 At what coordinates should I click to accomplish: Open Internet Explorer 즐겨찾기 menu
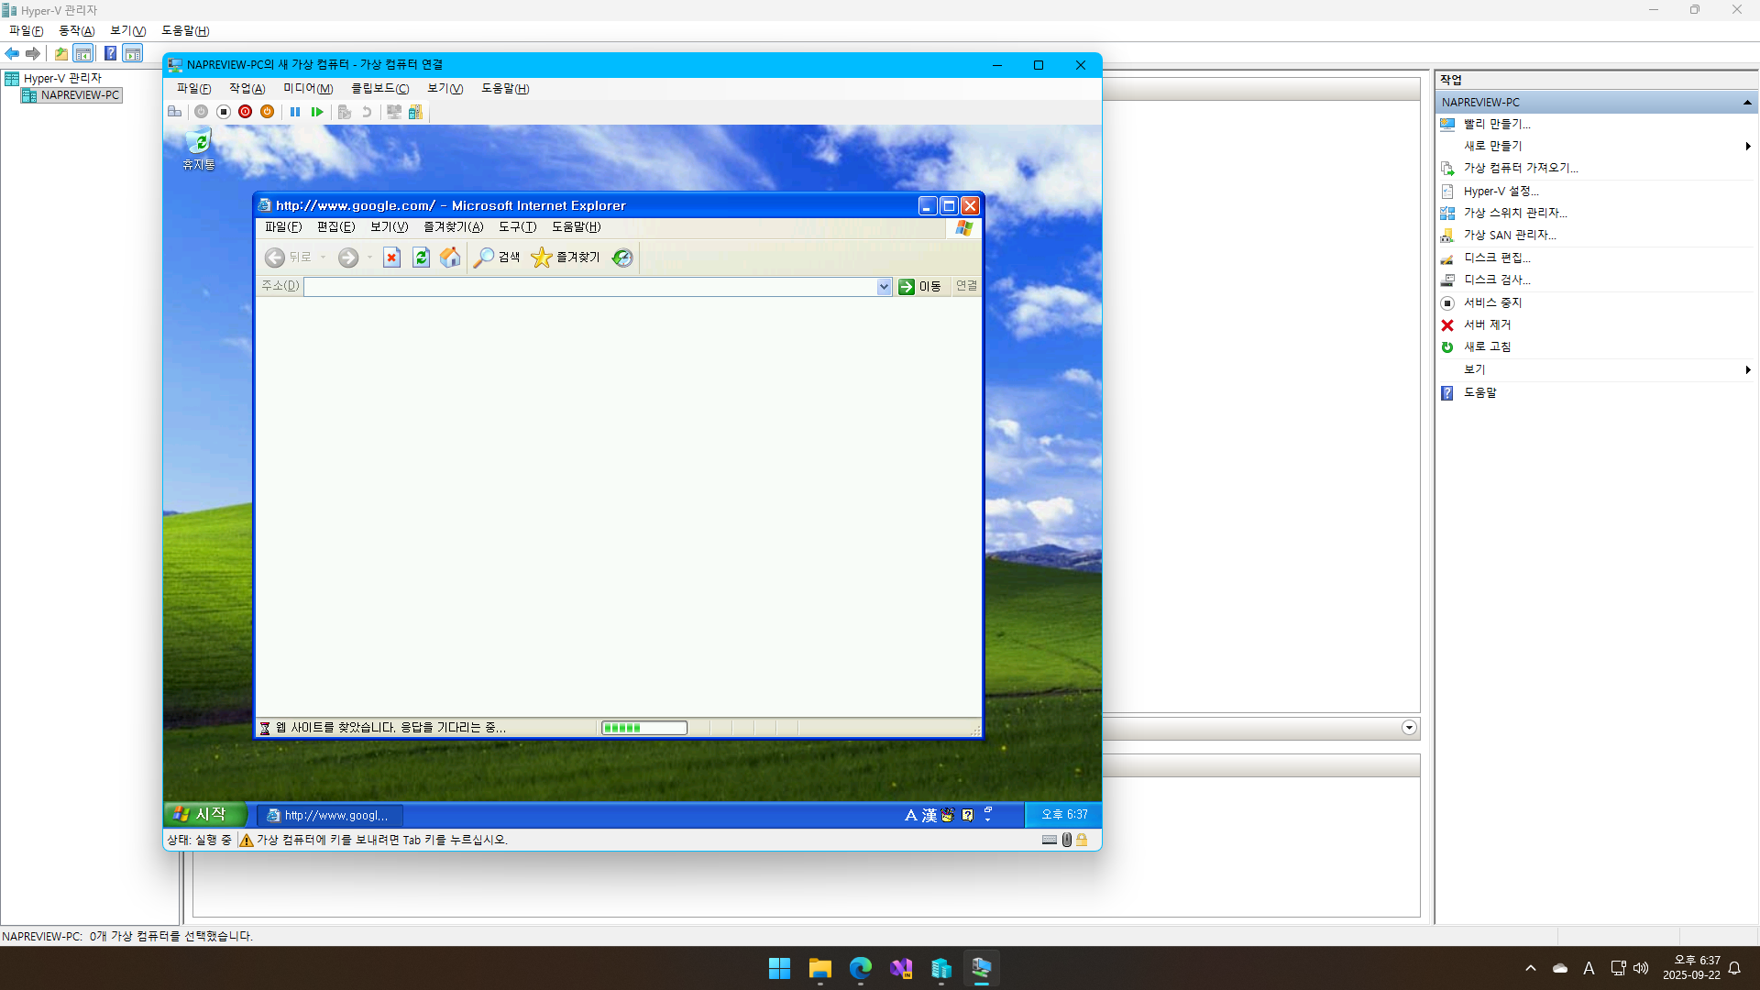coord(453,227)
